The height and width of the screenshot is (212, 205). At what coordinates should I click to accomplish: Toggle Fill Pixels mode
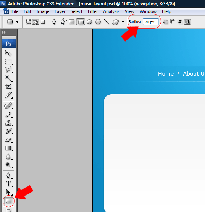pos(43,22)
